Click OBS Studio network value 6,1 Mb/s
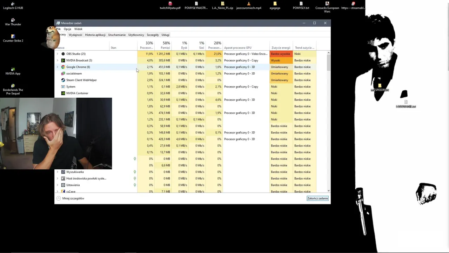449x253 pixels. pyautogui.click(x=197, y=54)
